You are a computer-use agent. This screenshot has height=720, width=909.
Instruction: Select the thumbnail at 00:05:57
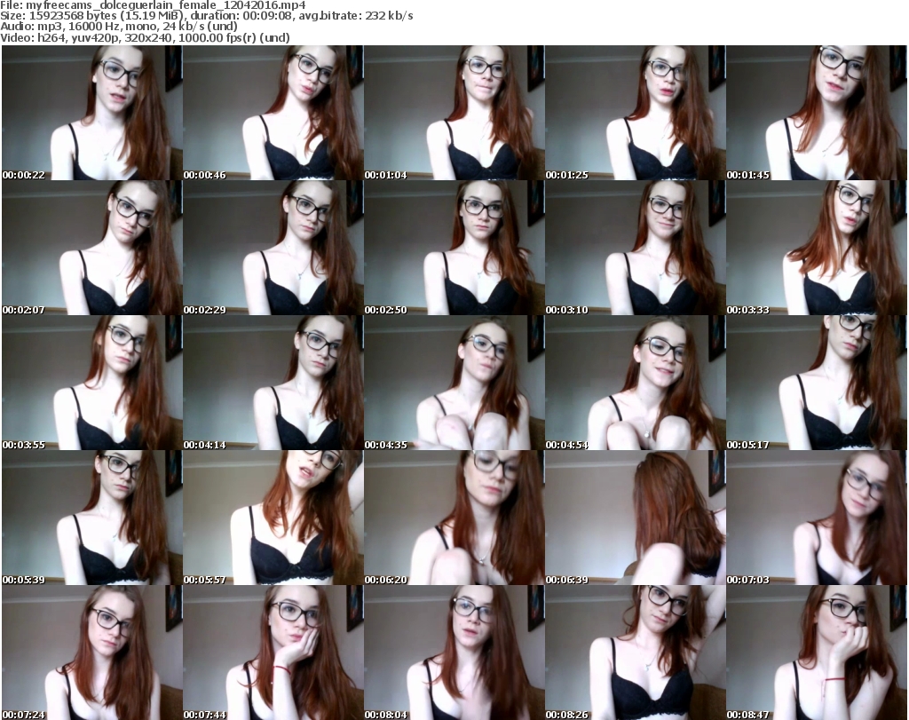click(273, 518)
